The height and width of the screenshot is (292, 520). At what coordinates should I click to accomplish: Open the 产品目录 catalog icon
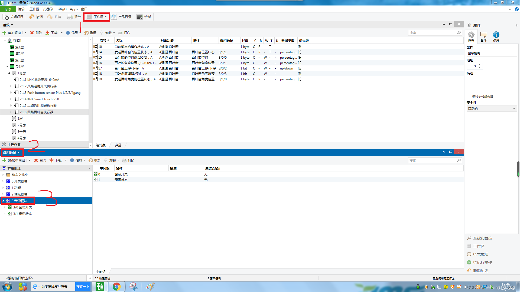(x=114, y=17)
